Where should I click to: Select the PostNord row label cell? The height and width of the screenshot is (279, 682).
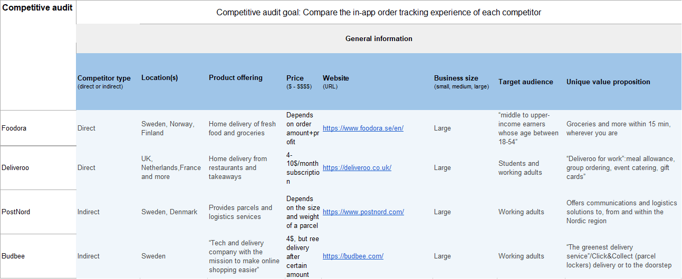38,212
